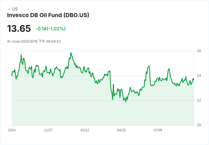Screen dimensions: 209x145
Task: Click the 10 y-axis label
Action: 199,125
